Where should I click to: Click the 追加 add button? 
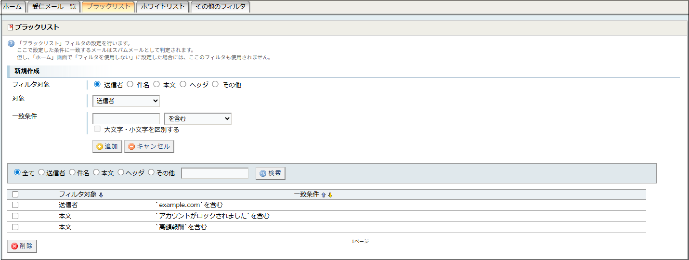coord(107,146)
